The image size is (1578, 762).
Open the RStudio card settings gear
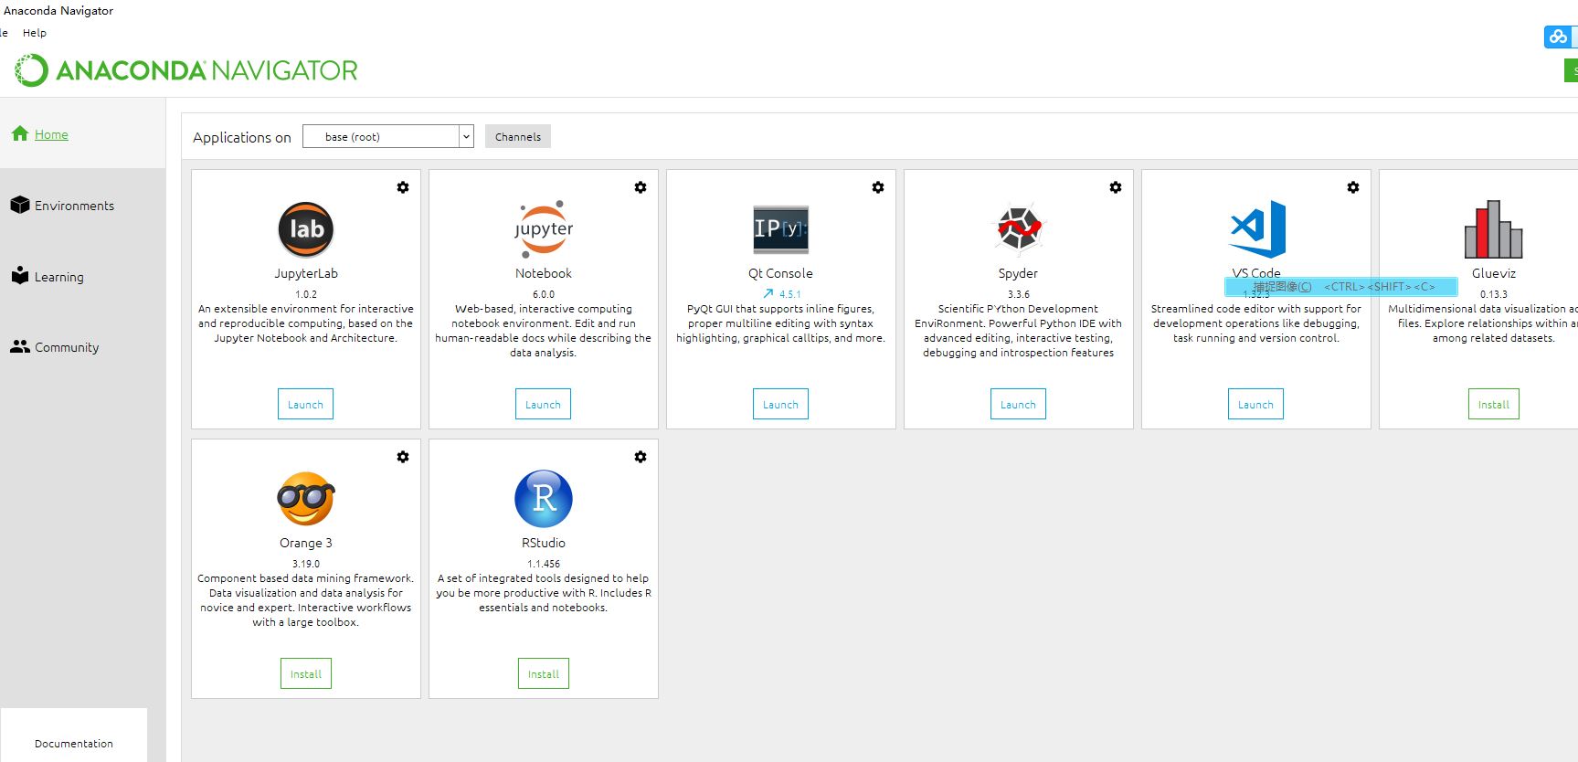coord(641,457)
